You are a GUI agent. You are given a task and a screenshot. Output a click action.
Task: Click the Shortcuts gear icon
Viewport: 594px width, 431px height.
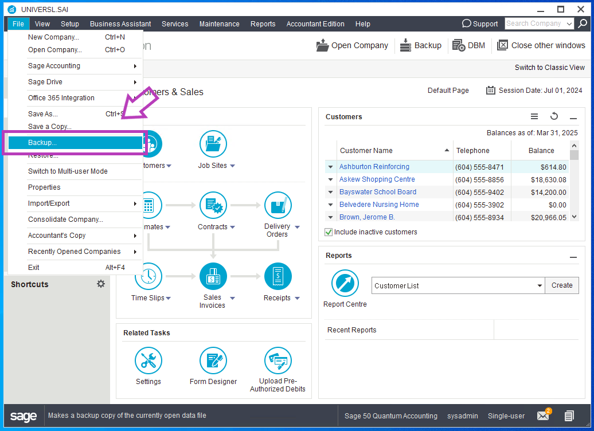coord(101,284)
